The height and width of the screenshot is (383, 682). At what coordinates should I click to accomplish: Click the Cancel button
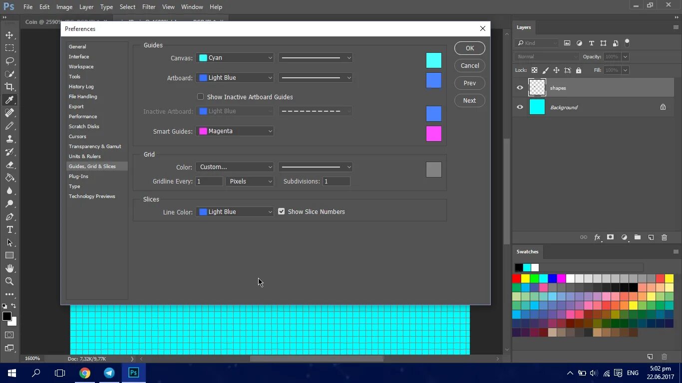point(470,66)
